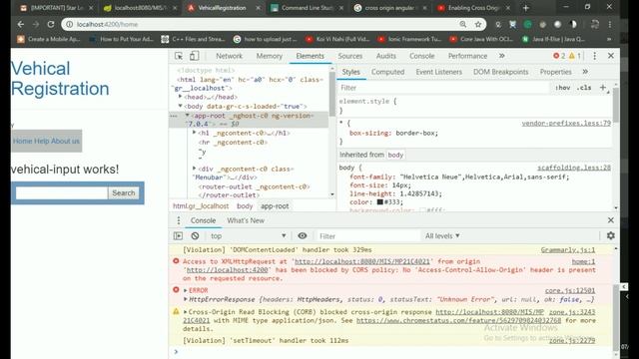Collapse the app-root element node
Image resolution: width=639 pixels, height=359 pixels.
(187, 116)
